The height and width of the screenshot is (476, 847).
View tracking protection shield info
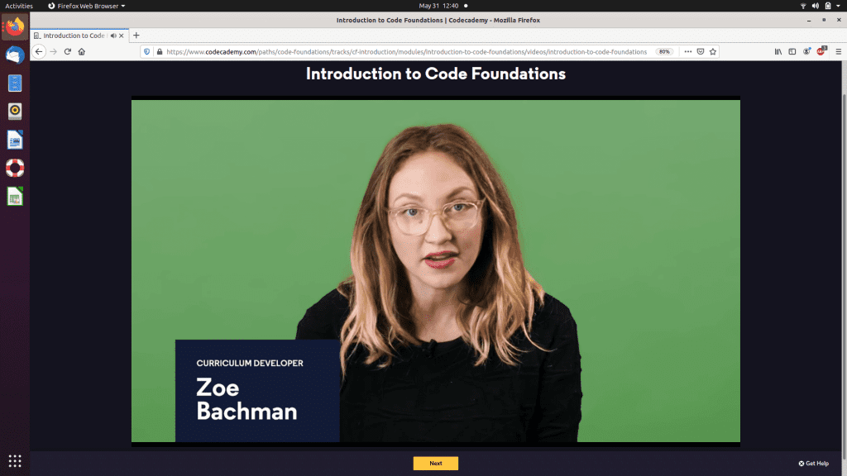tap(146, 52)
